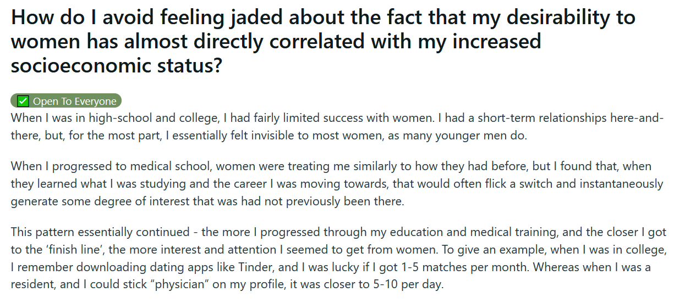
Task: Click the words "socioeconomic status?" in the title
Action: pos(117,65)
